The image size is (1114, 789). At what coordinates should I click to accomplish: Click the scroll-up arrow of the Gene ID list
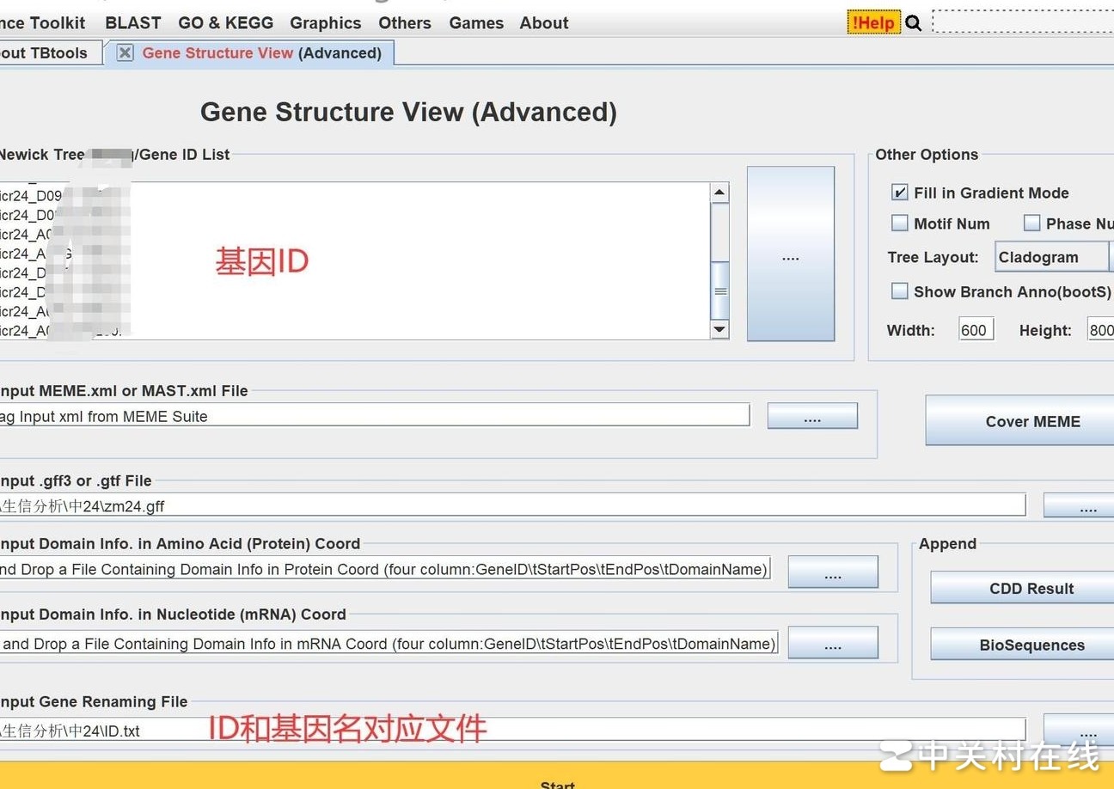tap(719, 190)
